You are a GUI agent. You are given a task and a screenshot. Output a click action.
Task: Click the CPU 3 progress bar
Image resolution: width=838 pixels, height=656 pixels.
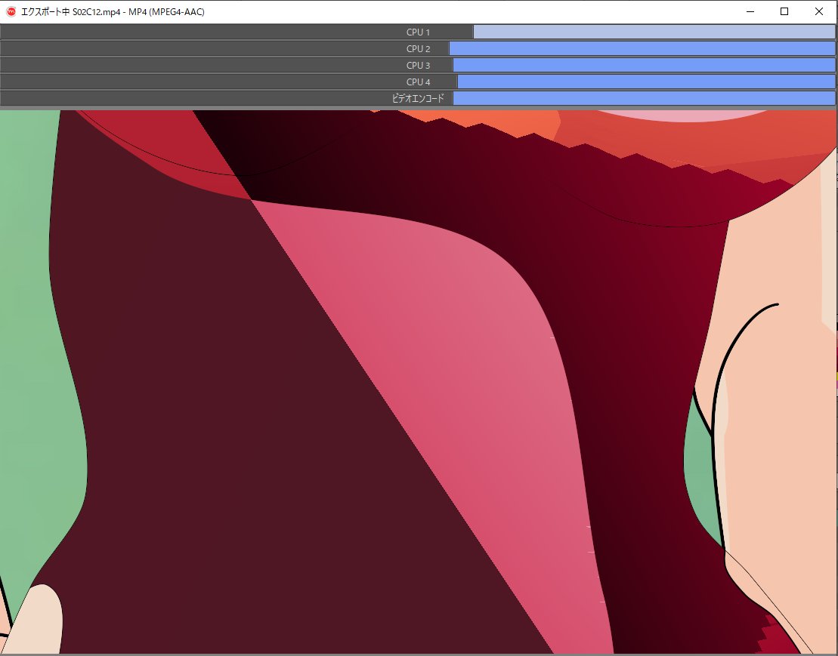point(418,65)
